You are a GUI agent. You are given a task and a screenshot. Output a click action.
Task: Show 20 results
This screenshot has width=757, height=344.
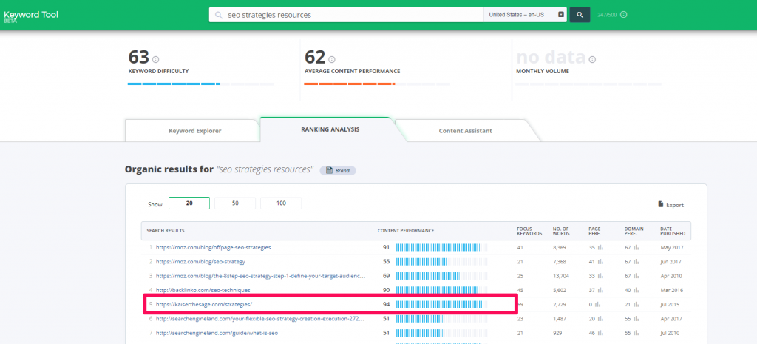(189, 203)
